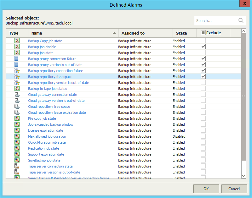Click the vertical scrollbar thumb of the alarm list

243,97
